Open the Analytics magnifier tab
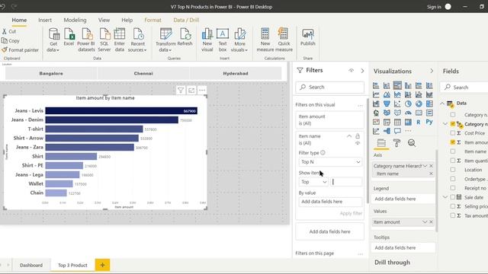The height and width of the screenshot is (274, 488). pos(412,143)
